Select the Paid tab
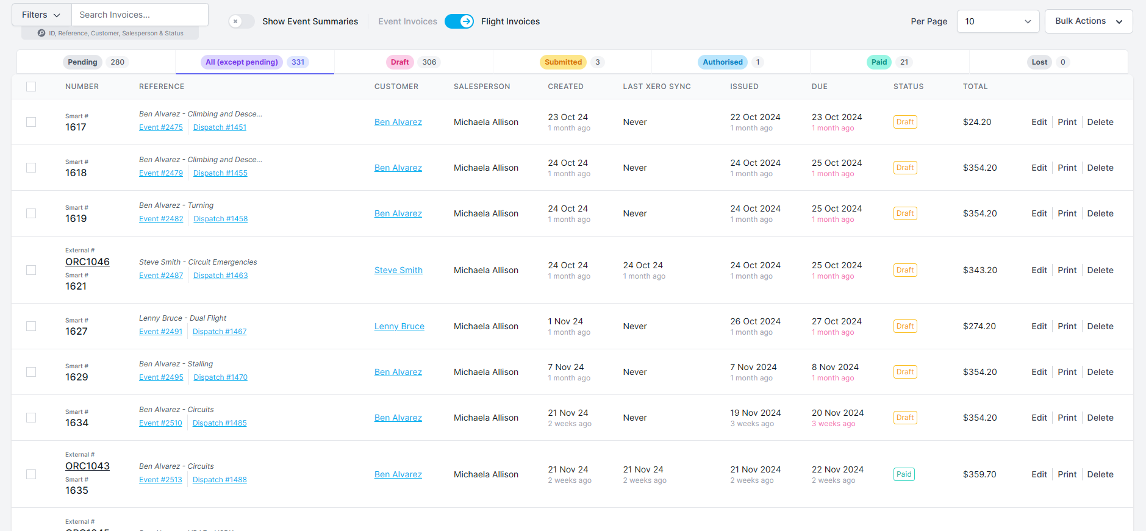This screenshot has height=531, width=1146. click(x=879, y=62)
